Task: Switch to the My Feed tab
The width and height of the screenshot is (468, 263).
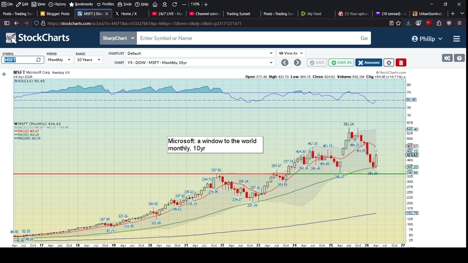Action: (x=316, y=14)
